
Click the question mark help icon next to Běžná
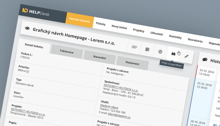click(28, 72)
